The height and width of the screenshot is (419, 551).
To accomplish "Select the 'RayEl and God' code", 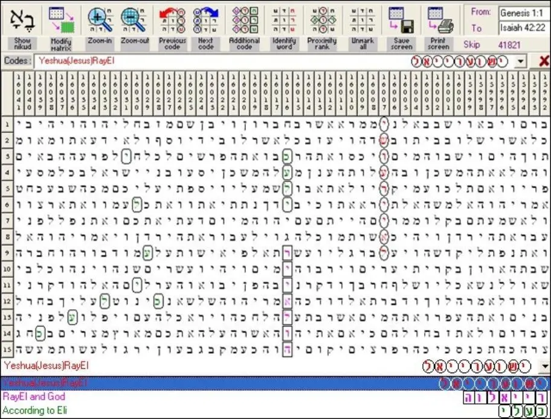I will coord(275,397).
